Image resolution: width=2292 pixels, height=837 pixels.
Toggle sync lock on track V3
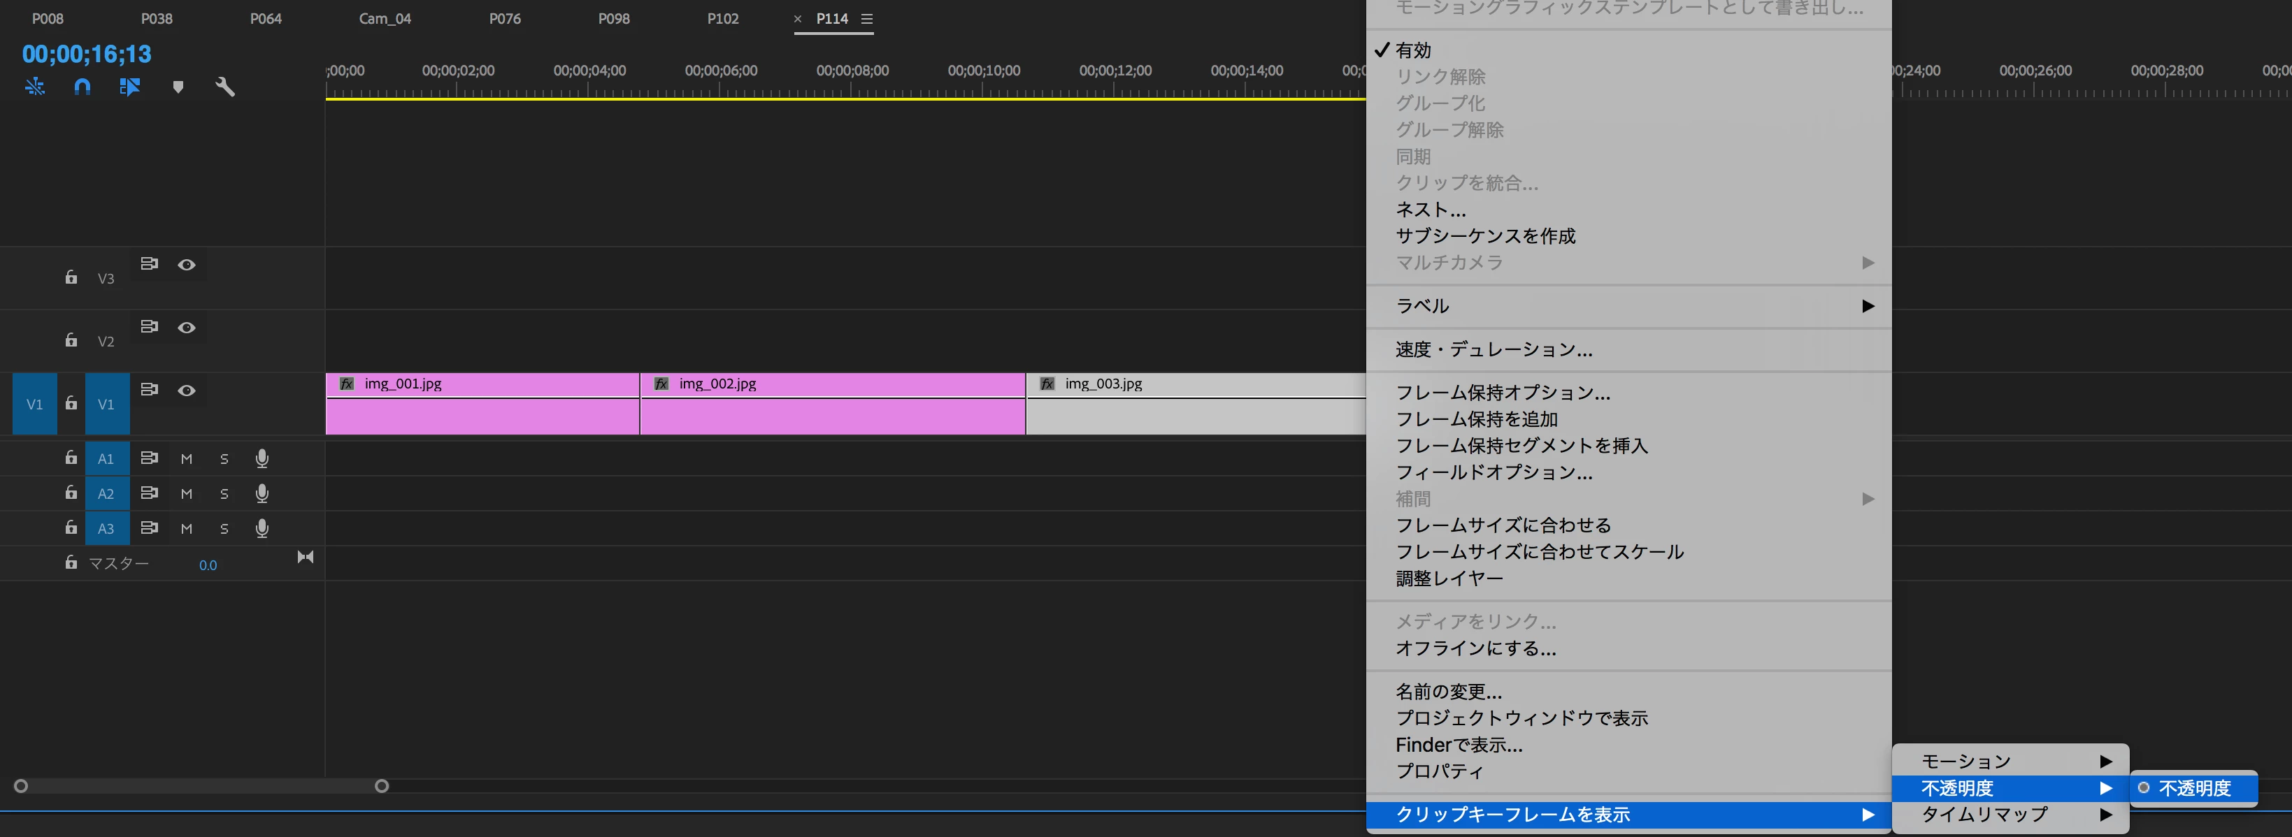tap(150, 264)
